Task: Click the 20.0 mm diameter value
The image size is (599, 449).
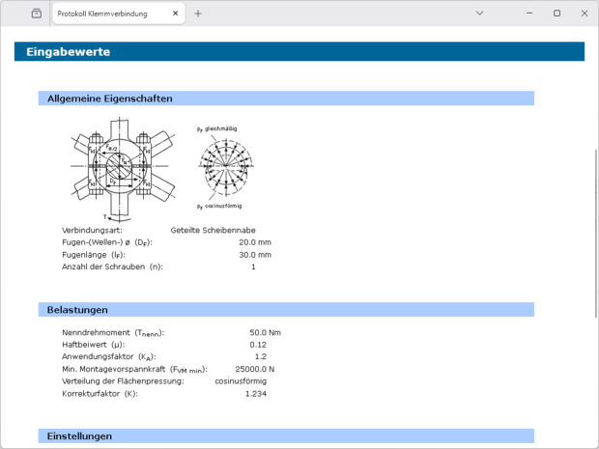Action: [255, 242]
